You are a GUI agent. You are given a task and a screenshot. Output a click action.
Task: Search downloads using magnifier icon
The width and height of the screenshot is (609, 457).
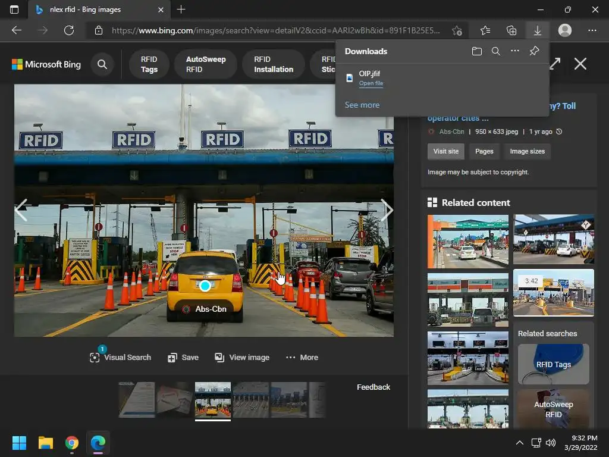click(x=495, y=51)
